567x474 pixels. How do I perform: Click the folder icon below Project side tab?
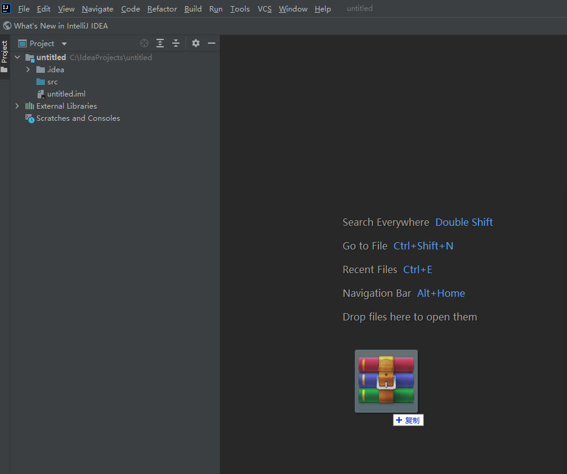coord(4,69)
